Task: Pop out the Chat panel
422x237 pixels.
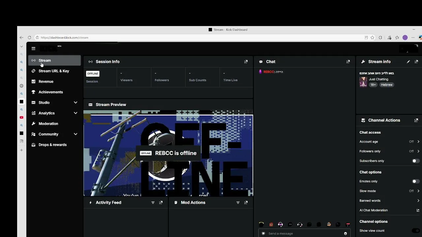Action: (x=348, y=62)
